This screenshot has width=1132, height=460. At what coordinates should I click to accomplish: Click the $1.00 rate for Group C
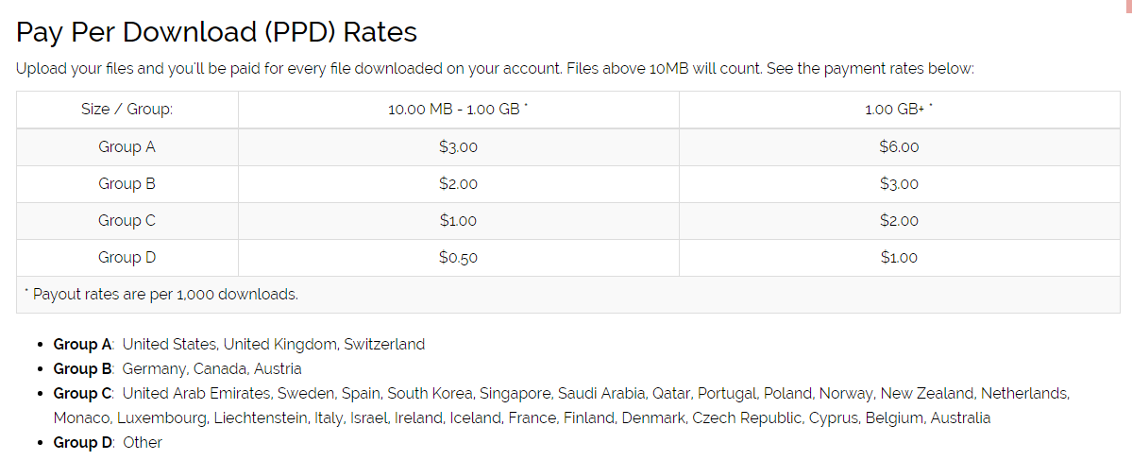(x=458, y=220)
